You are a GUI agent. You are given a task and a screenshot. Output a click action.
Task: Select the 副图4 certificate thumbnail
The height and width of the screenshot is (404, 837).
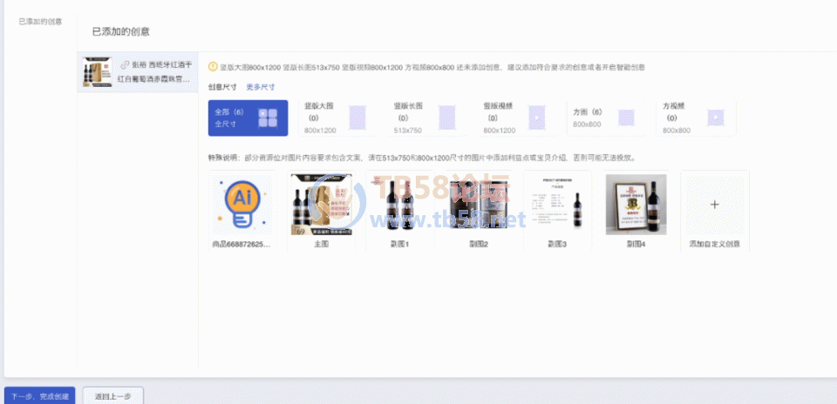pos(636,205)
